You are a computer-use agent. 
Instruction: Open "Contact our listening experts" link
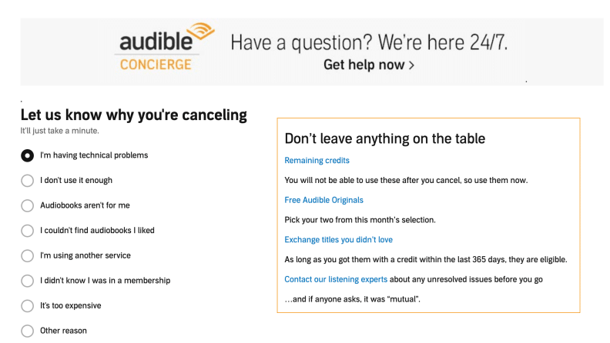(336, 279)
